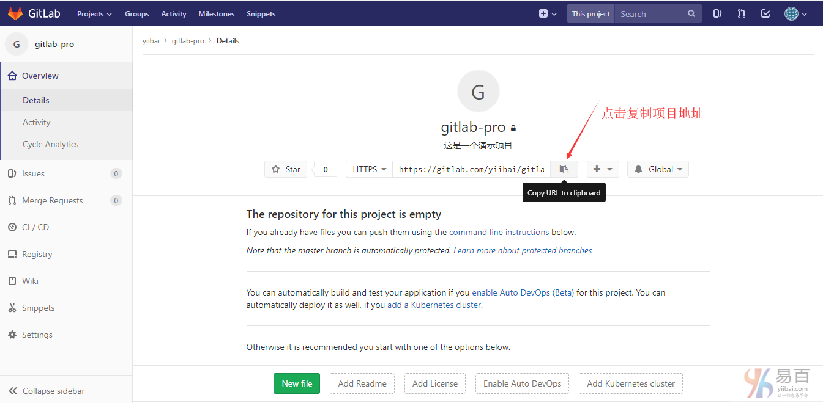
Task: Click the green New file button
Action: click(297, 383)
